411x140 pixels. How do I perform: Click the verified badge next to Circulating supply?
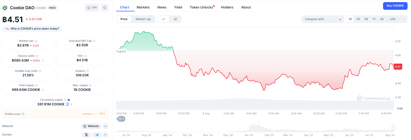point(69,100)
